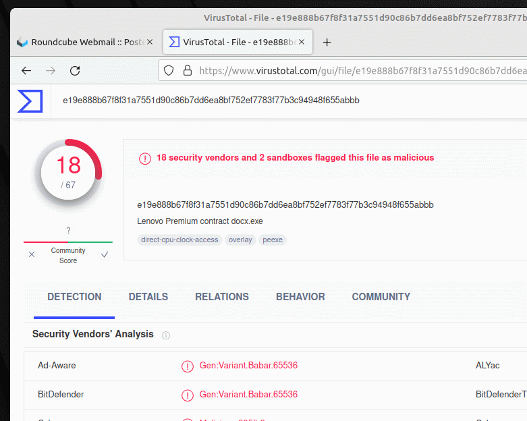Click Ad-Aware's Gen:Variant.Babar.65536 result
The width and height of the screenshot is (527, 421).
[248, 366]
